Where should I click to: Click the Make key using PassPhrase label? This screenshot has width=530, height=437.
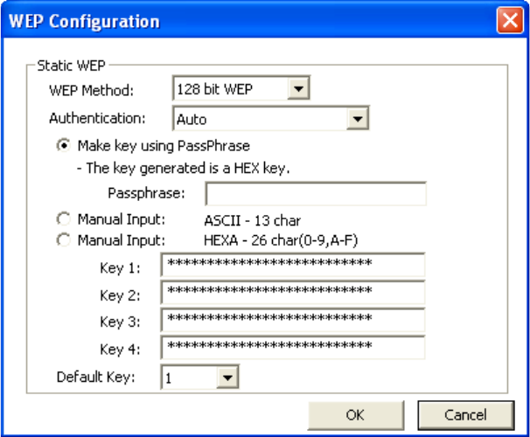click(x=164, y=146)
